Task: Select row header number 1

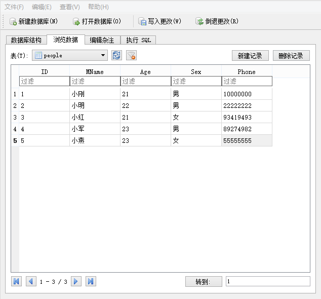Action: [15, 94]
